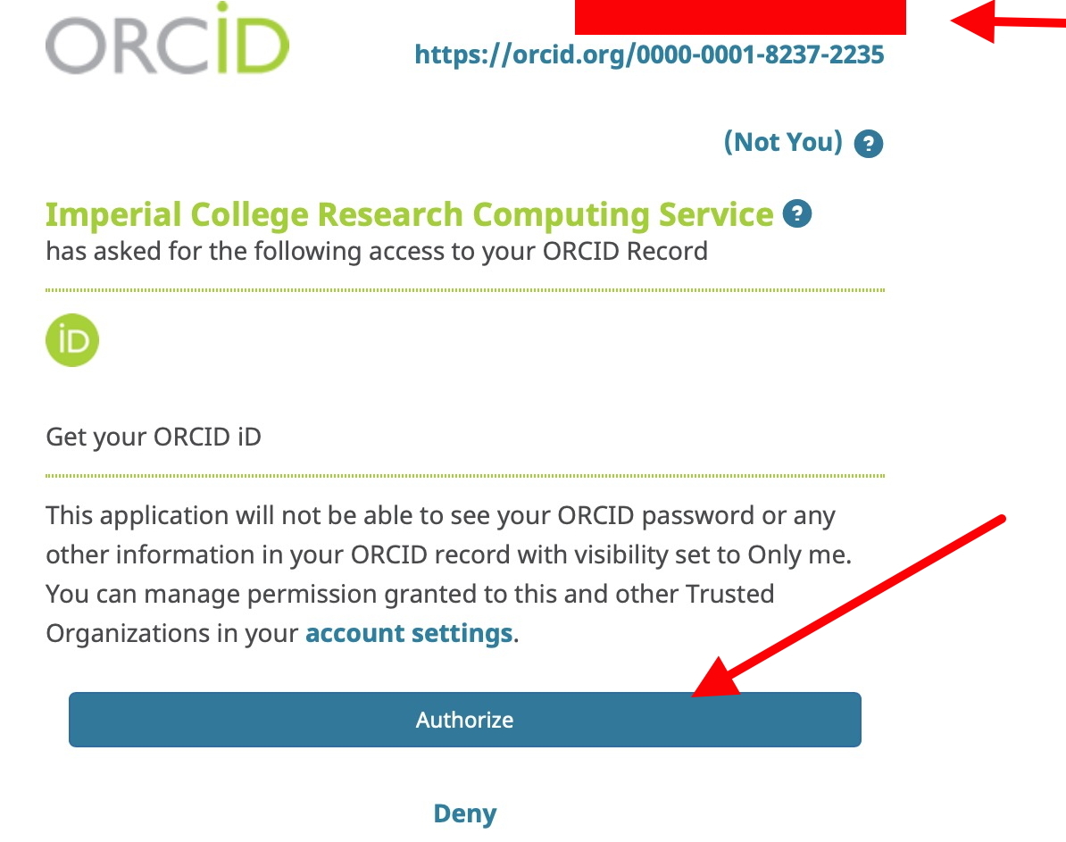Open the account settings link

point(409,634)
